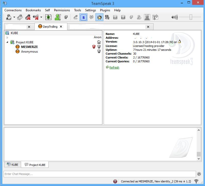Click the Refresh link
Screen dimensions: 205x186
[114, 67]
